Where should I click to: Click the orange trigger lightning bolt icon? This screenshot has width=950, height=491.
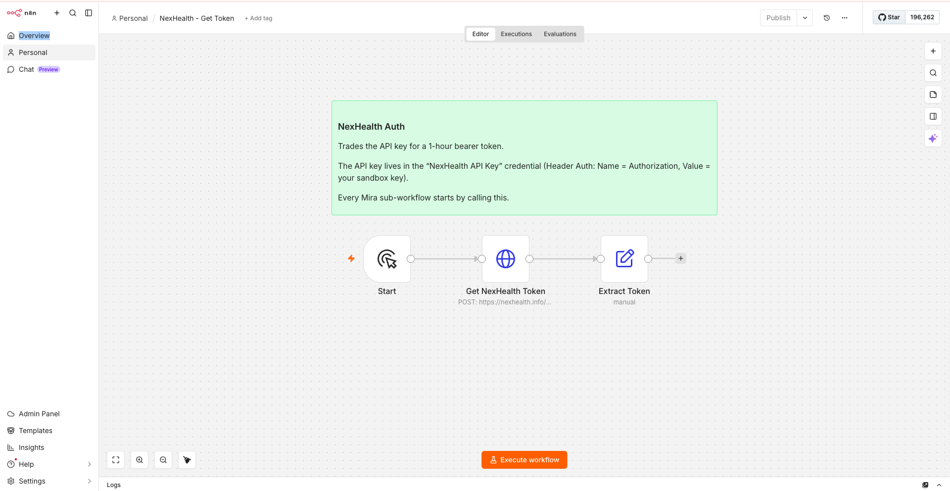(x=351, y=258)
